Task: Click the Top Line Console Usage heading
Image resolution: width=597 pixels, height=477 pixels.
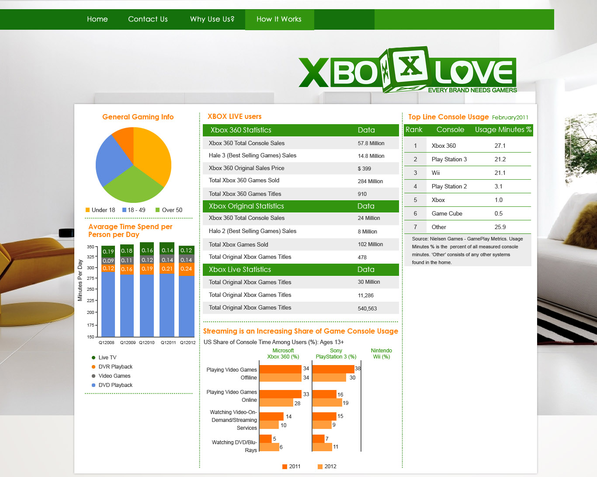Action: pyautogui.click(x=448, y=117)
